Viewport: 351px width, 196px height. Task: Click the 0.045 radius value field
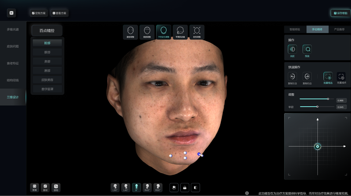coord(341,107)
